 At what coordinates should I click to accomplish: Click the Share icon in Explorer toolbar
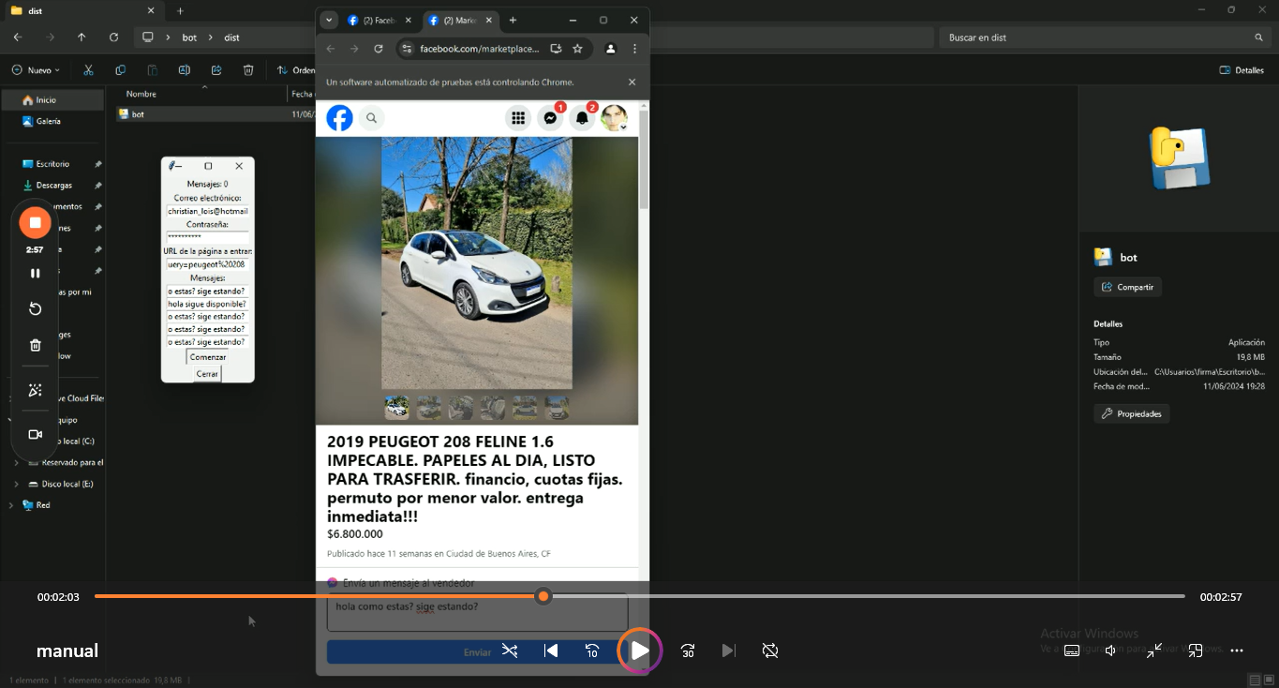216,70
